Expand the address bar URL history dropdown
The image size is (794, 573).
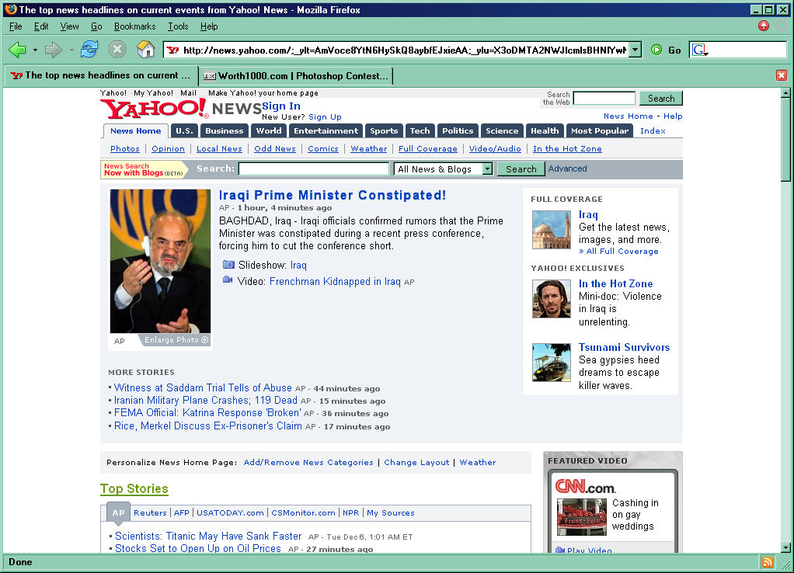[x=635, y=50]
